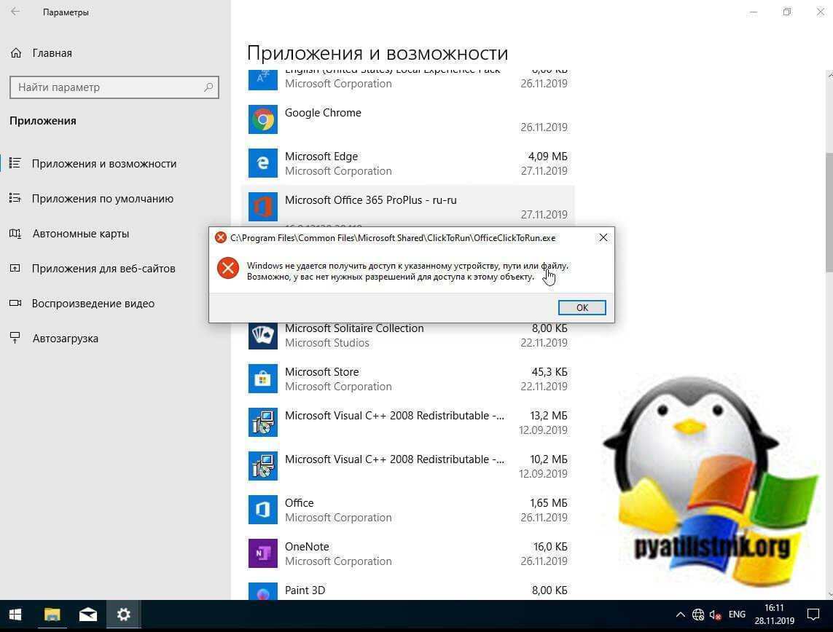Open the Mail app from the taskbar
The height and width of the screenshot is (632, 833).
87,615
